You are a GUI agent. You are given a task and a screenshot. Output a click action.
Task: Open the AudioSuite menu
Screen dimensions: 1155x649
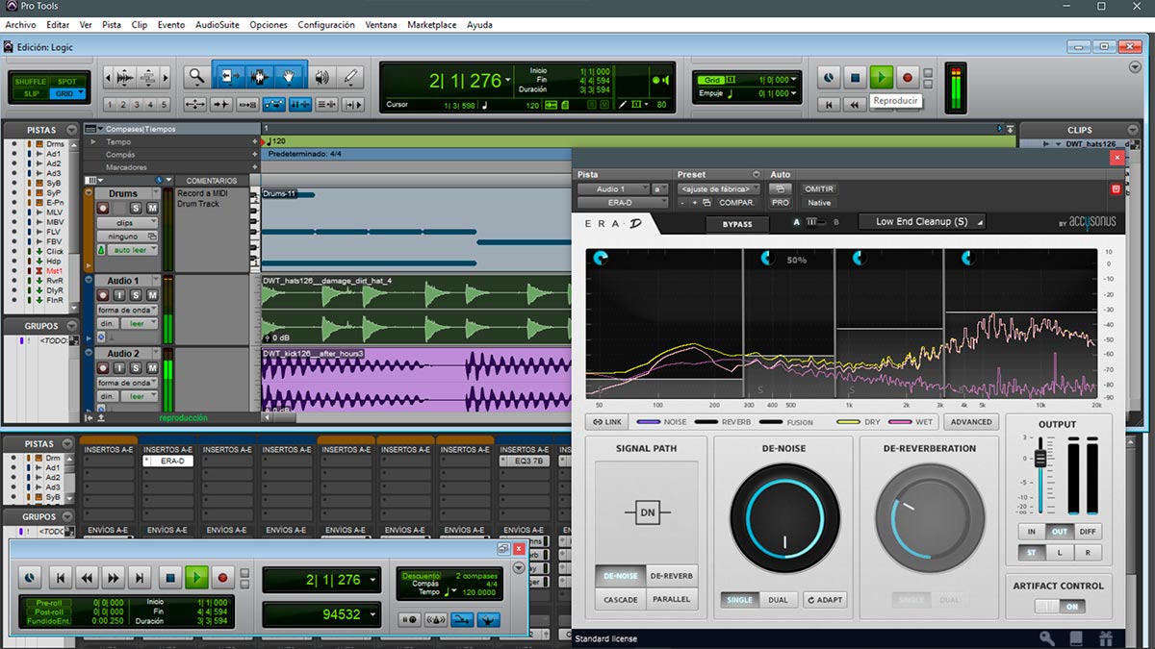[x=217, y=25]
